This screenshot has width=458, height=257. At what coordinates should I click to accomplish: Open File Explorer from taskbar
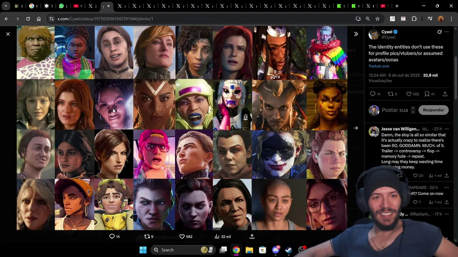click(249, 250)
